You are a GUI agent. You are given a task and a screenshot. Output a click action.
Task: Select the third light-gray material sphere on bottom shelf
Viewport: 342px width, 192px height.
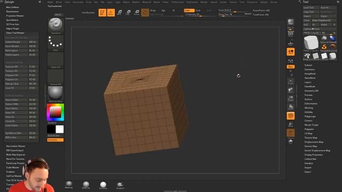point(103,185)
